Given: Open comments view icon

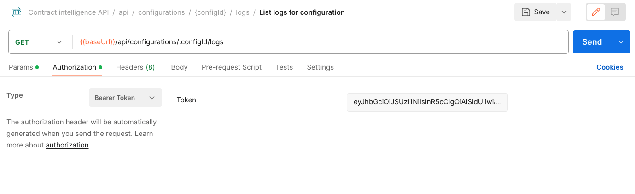Looking at the screenshot, I should click(x=615, y=12).
